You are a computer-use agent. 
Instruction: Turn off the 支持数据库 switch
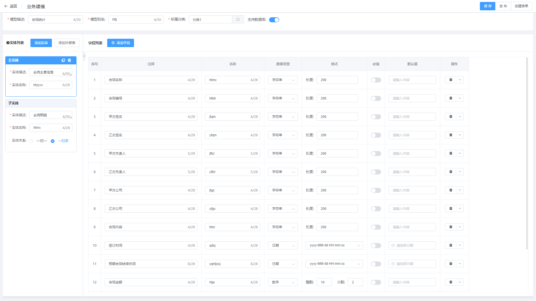pyautogui.click(x=274, y=20)
